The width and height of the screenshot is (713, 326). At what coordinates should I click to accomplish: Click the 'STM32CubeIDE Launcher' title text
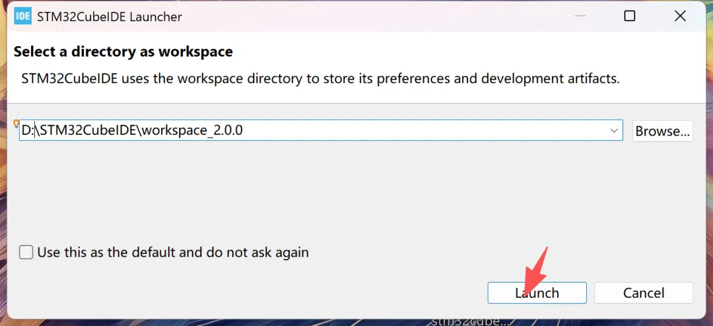tap(111, 16)
